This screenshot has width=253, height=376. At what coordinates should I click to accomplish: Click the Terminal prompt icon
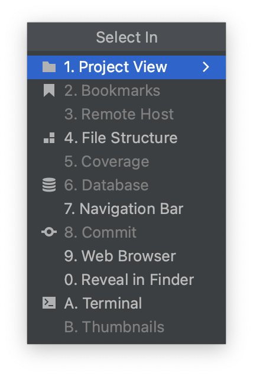(49, 303)
